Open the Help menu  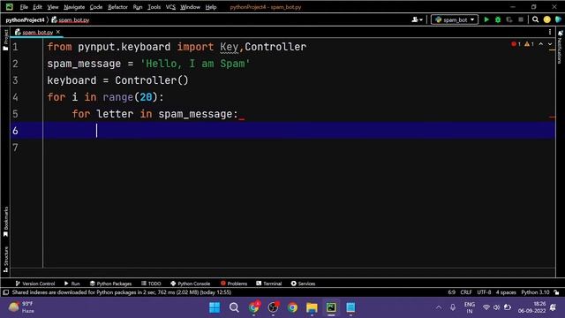(x=211, y=7)
